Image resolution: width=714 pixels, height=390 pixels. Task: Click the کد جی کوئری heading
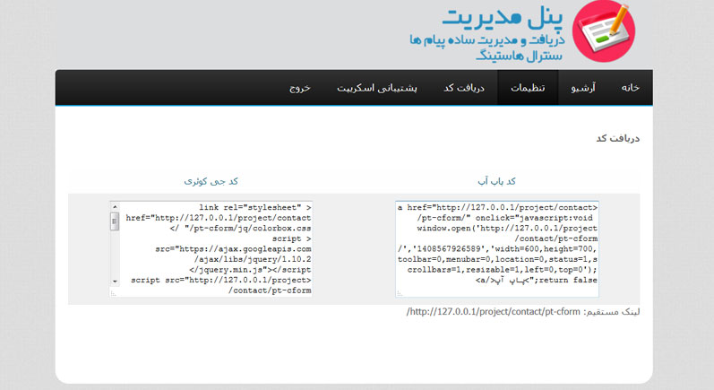[211, 181]
